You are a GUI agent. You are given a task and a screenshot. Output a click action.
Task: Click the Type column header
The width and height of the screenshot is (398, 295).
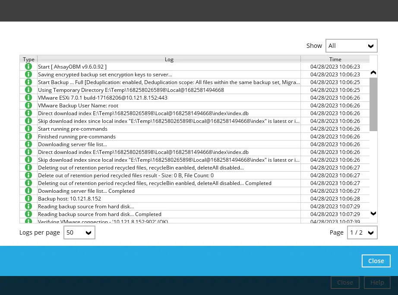pyautogui.click(x=28, y=60)
